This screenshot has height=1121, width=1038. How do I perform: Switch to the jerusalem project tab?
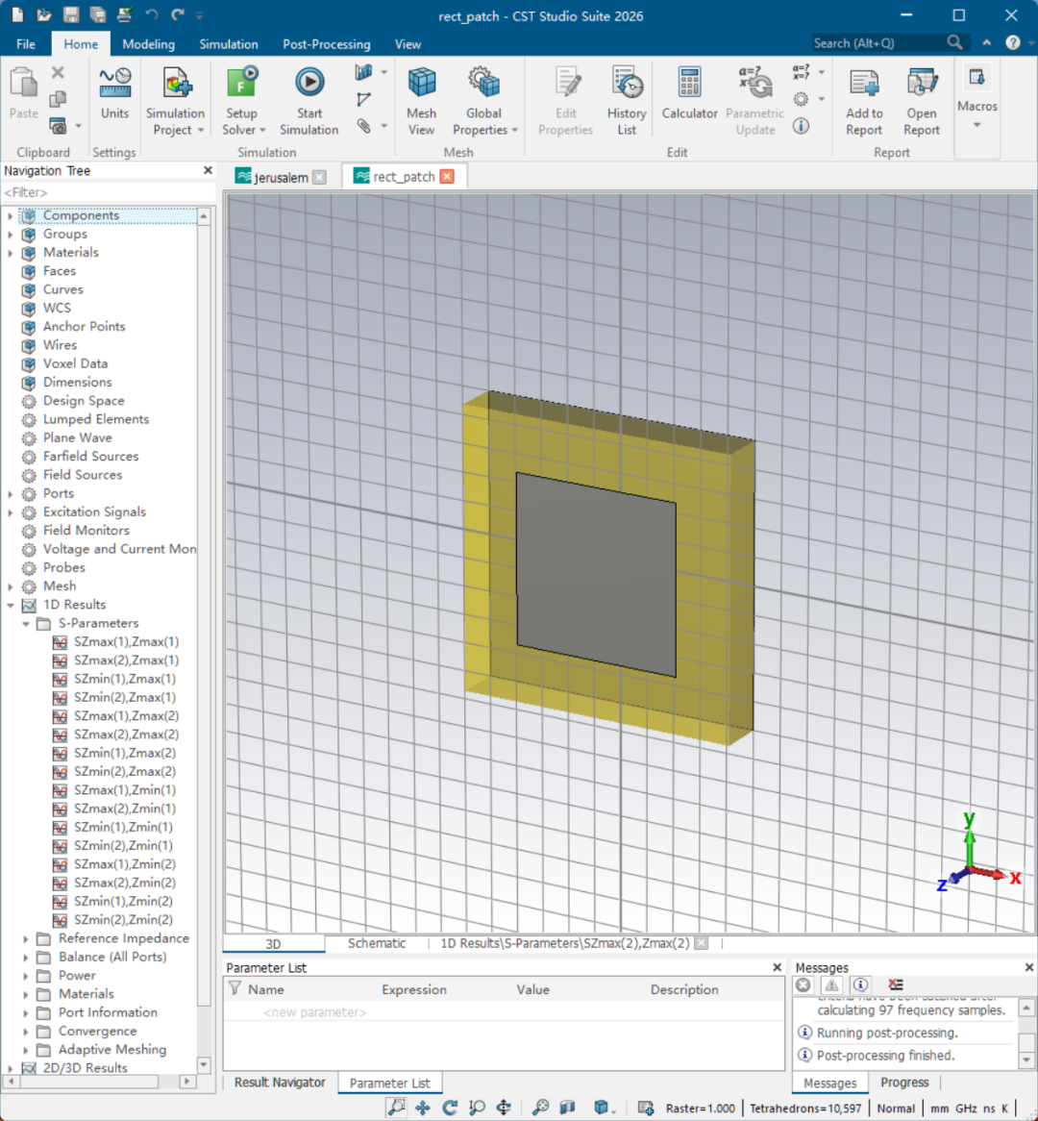[x=281, y=177]
